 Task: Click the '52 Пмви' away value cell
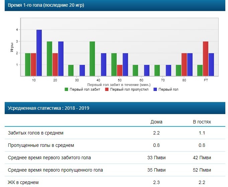202,170
